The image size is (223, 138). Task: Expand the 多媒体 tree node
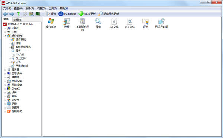click(x=5, y=77)
